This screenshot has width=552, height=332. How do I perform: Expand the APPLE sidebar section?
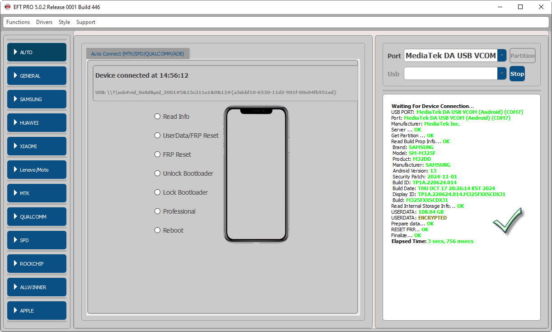point(37,311)
